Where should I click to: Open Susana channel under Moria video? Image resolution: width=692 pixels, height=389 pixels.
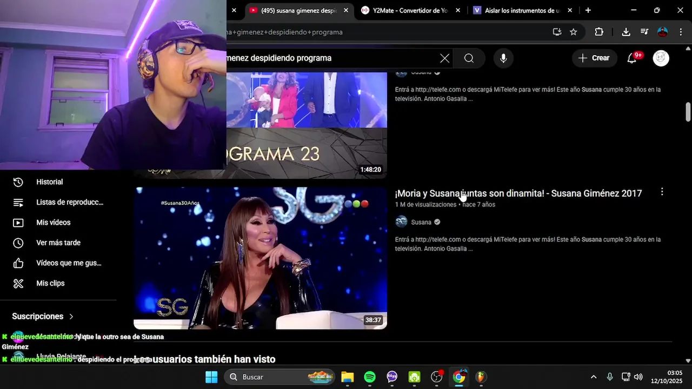pyautogui.click(x=421, y=222)
